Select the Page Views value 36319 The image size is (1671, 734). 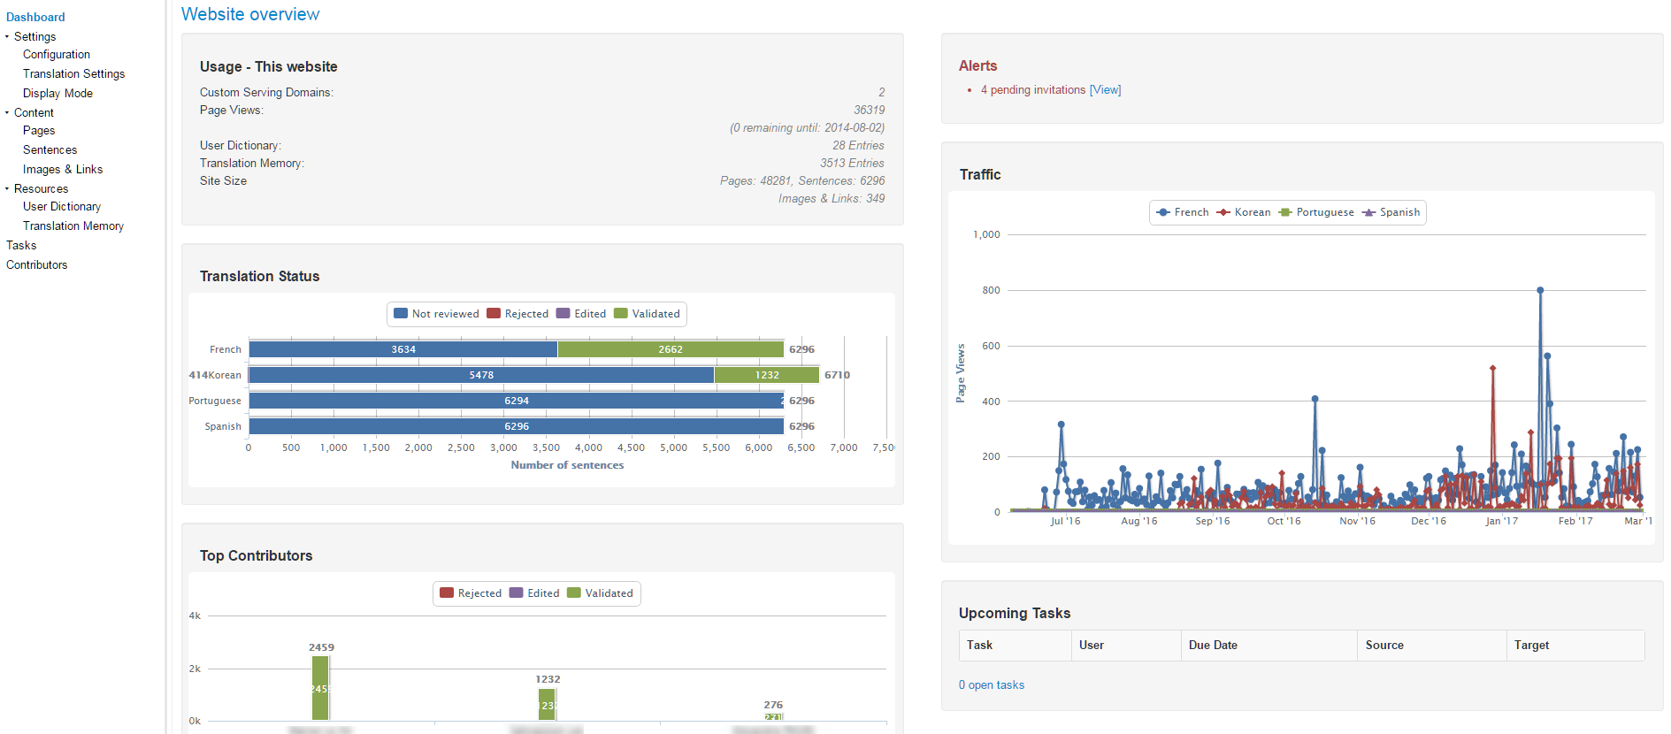point(869,111)
